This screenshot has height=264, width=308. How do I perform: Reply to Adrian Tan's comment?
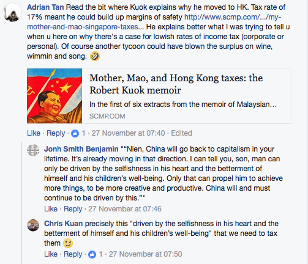(56, 133)
